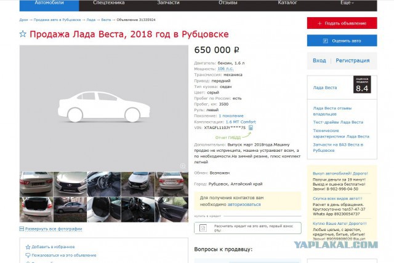This screenshot has height=263, width=394.
Task: Open Тест-драйвы Лада Веста link
Action: (338, 122)
